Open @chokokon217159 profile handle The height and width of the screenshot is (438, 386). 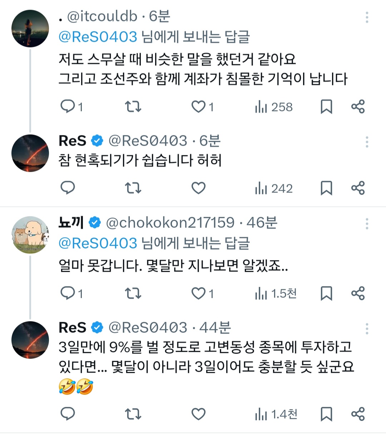click(170, 223)
